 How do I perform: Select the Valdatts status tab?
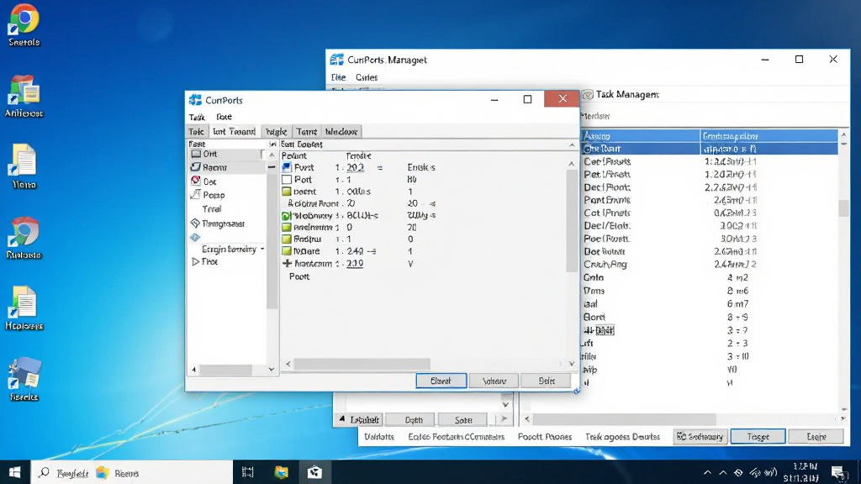click(379, 437)
